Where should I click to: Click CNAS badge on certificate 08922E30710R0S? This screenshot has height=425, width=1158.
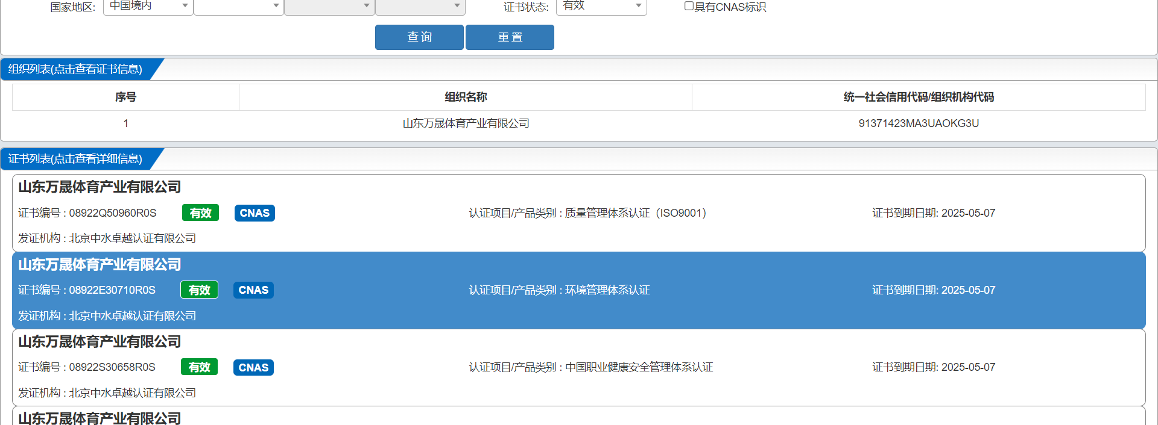(x=253, y=290)
